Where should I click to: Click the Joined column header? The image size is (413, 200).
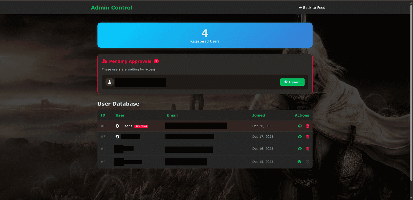(x=259, y=115)
